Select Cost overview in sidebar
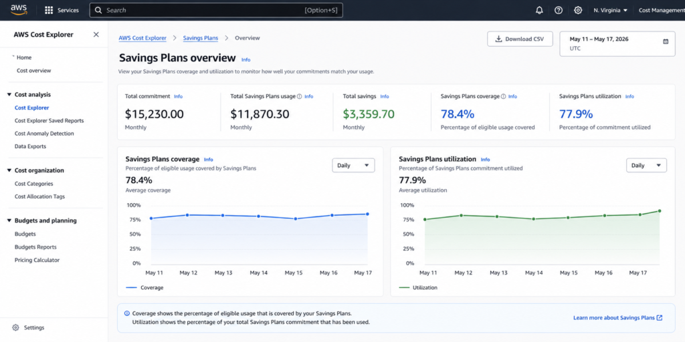This screenshot has height=342, width=685. tap(33, 71)
